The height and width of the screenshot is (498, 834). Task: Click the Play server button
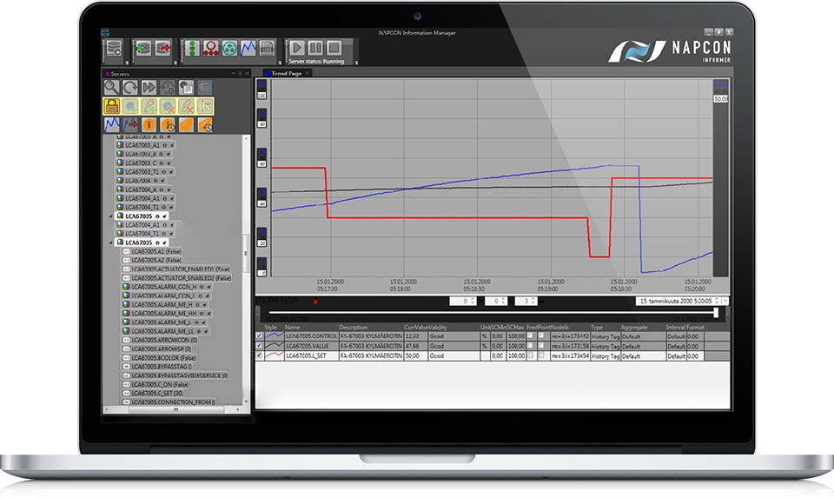click(297, 48)
